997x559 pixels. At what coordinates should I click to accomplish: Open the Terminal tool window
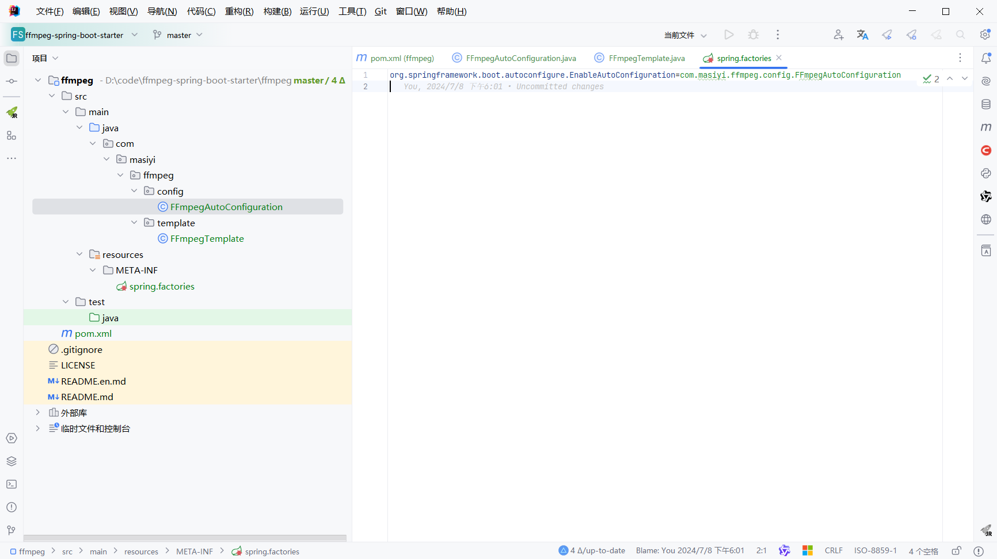pos(12,484)
